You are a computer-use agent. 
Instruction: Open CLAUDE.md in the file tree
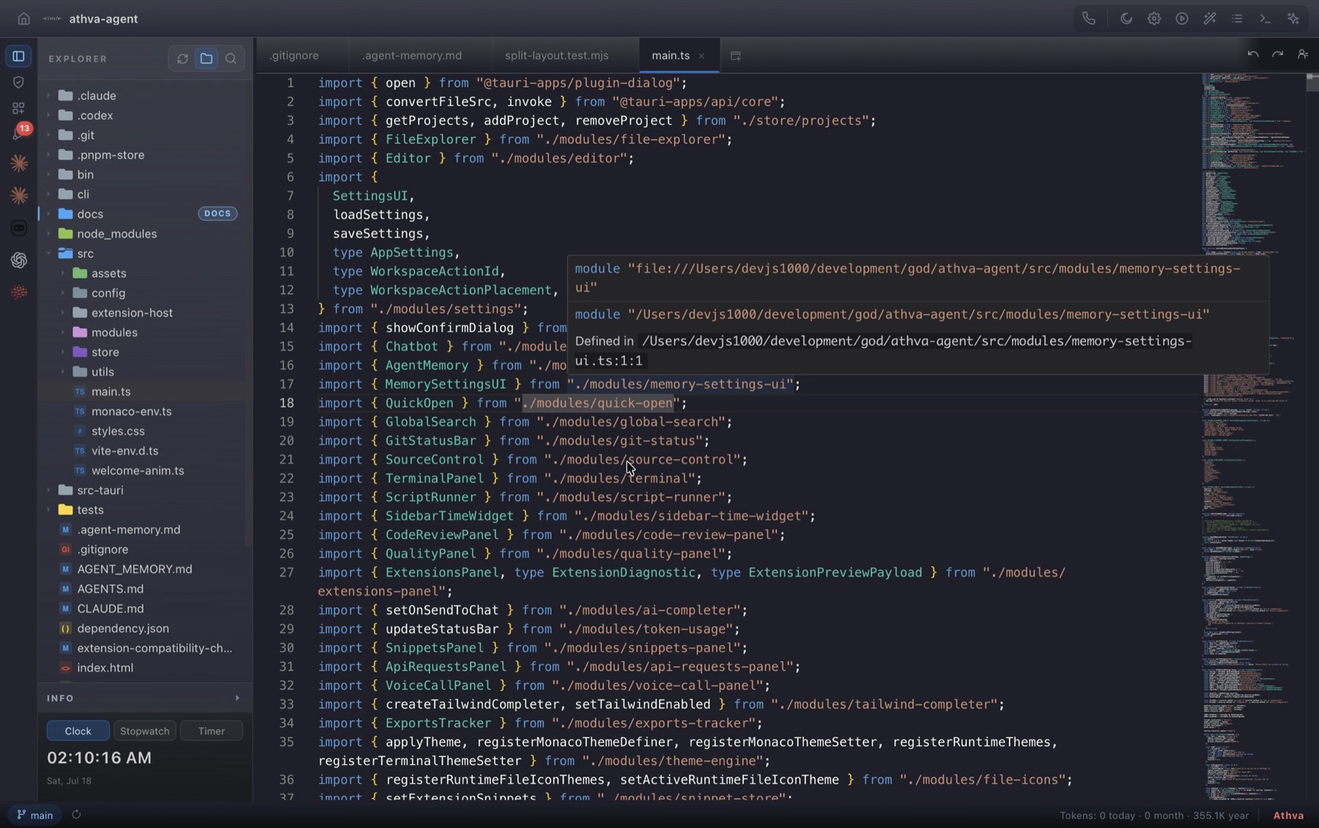click(143, 609)
